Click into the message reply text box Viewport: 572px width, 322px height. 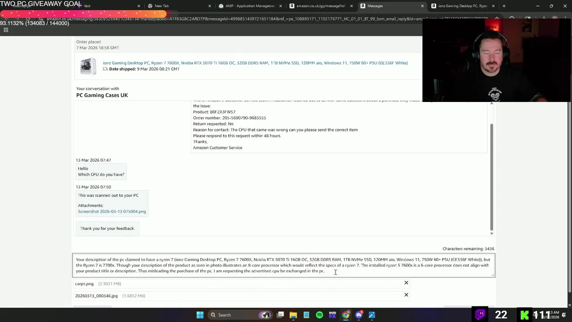tap(283, 265)
